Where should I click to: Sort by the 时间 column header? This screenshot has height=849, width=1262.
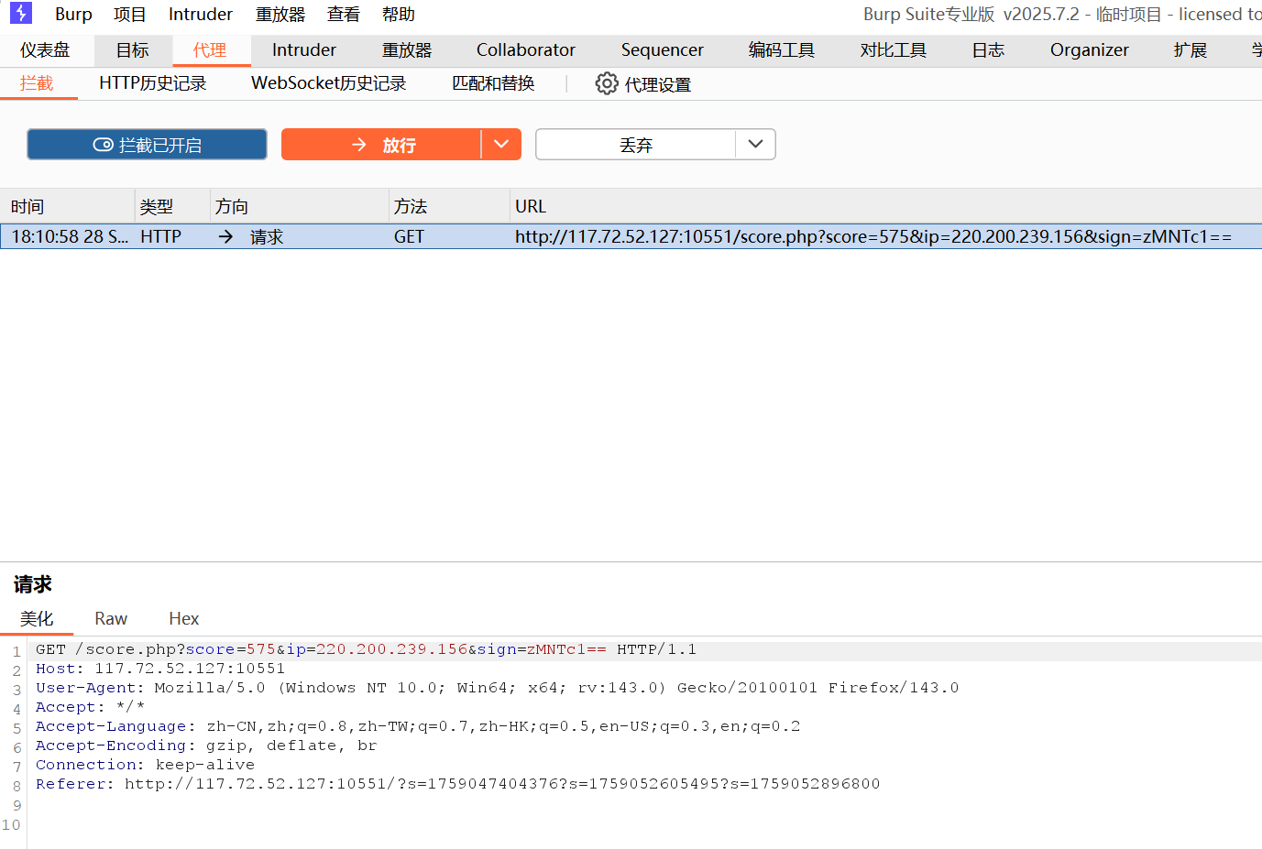click(x=67, y=206)
